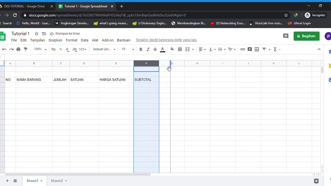Image resolution: width=331 pixels, height=186 pixels.
Task: Open the Tampilan menu
Action: pyautogui.click(x=37, y=40)
